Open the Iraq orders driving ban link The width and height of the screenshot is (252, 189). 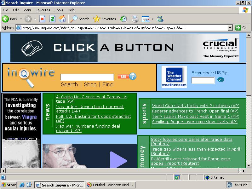point(90,109)
